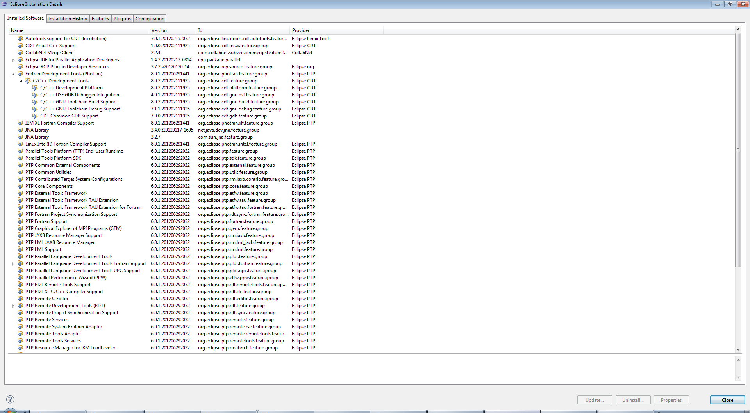Sort the list by the Provider column
Image resolution: width=750 pixels, height=413 pixels.
336,30
